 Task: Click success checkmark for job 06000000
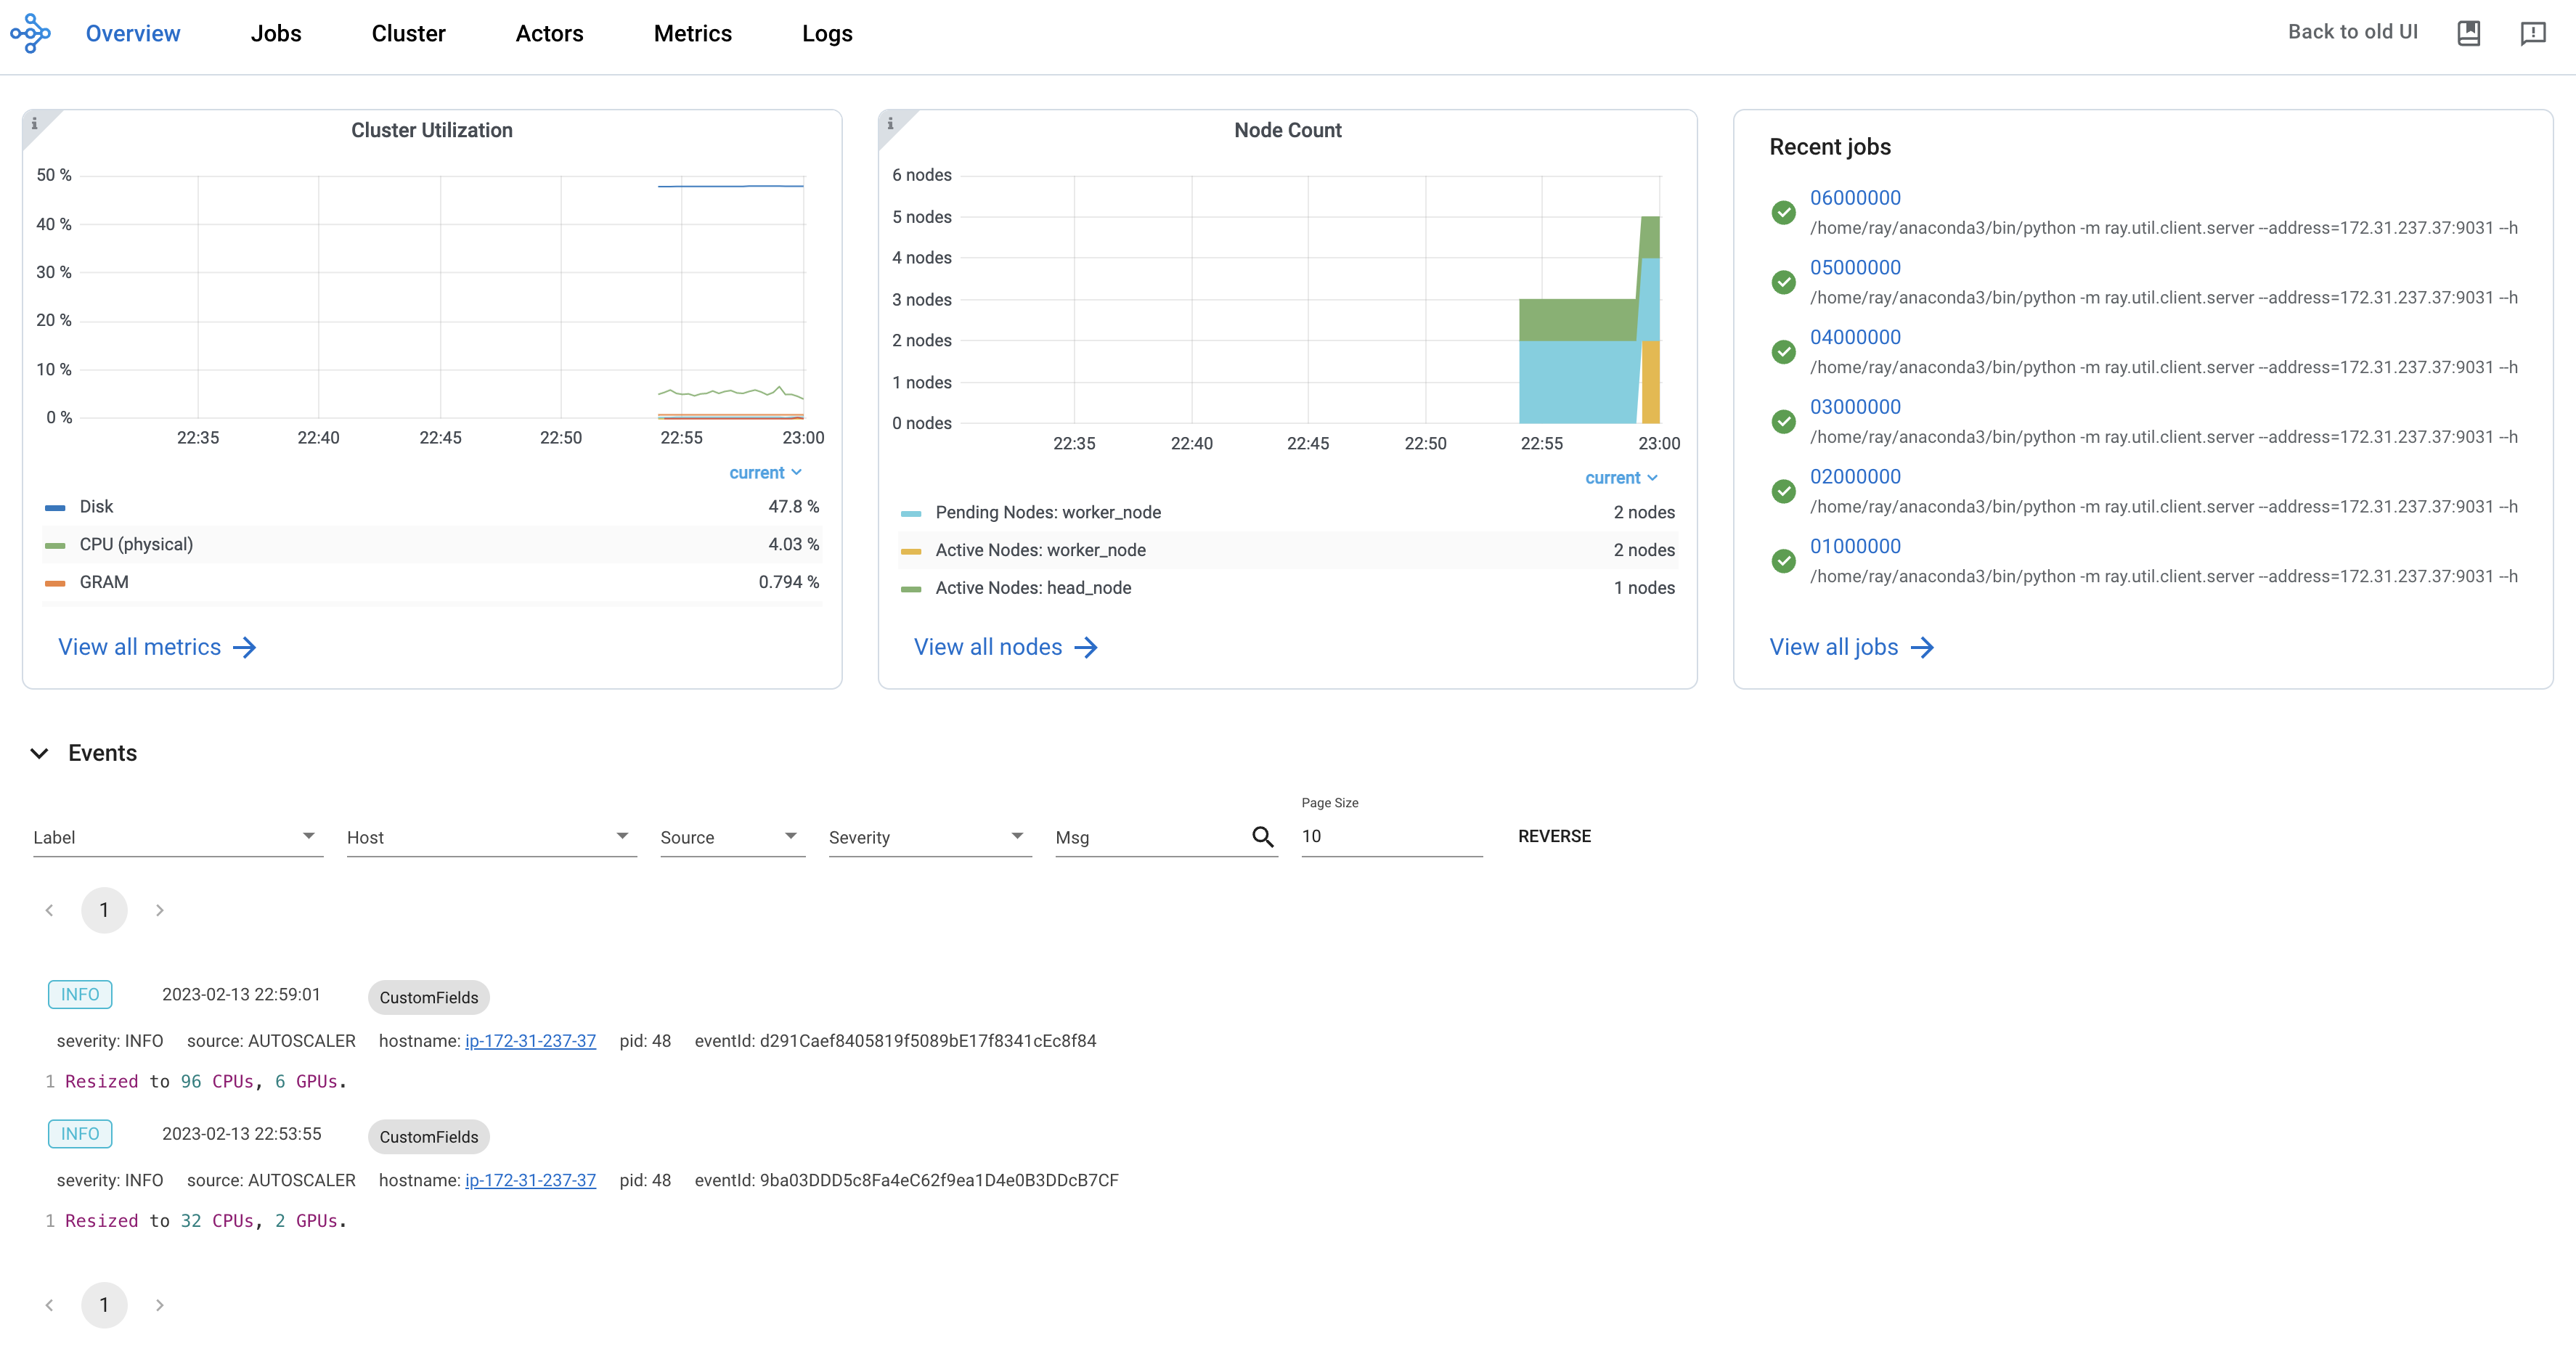[1783, 212]
